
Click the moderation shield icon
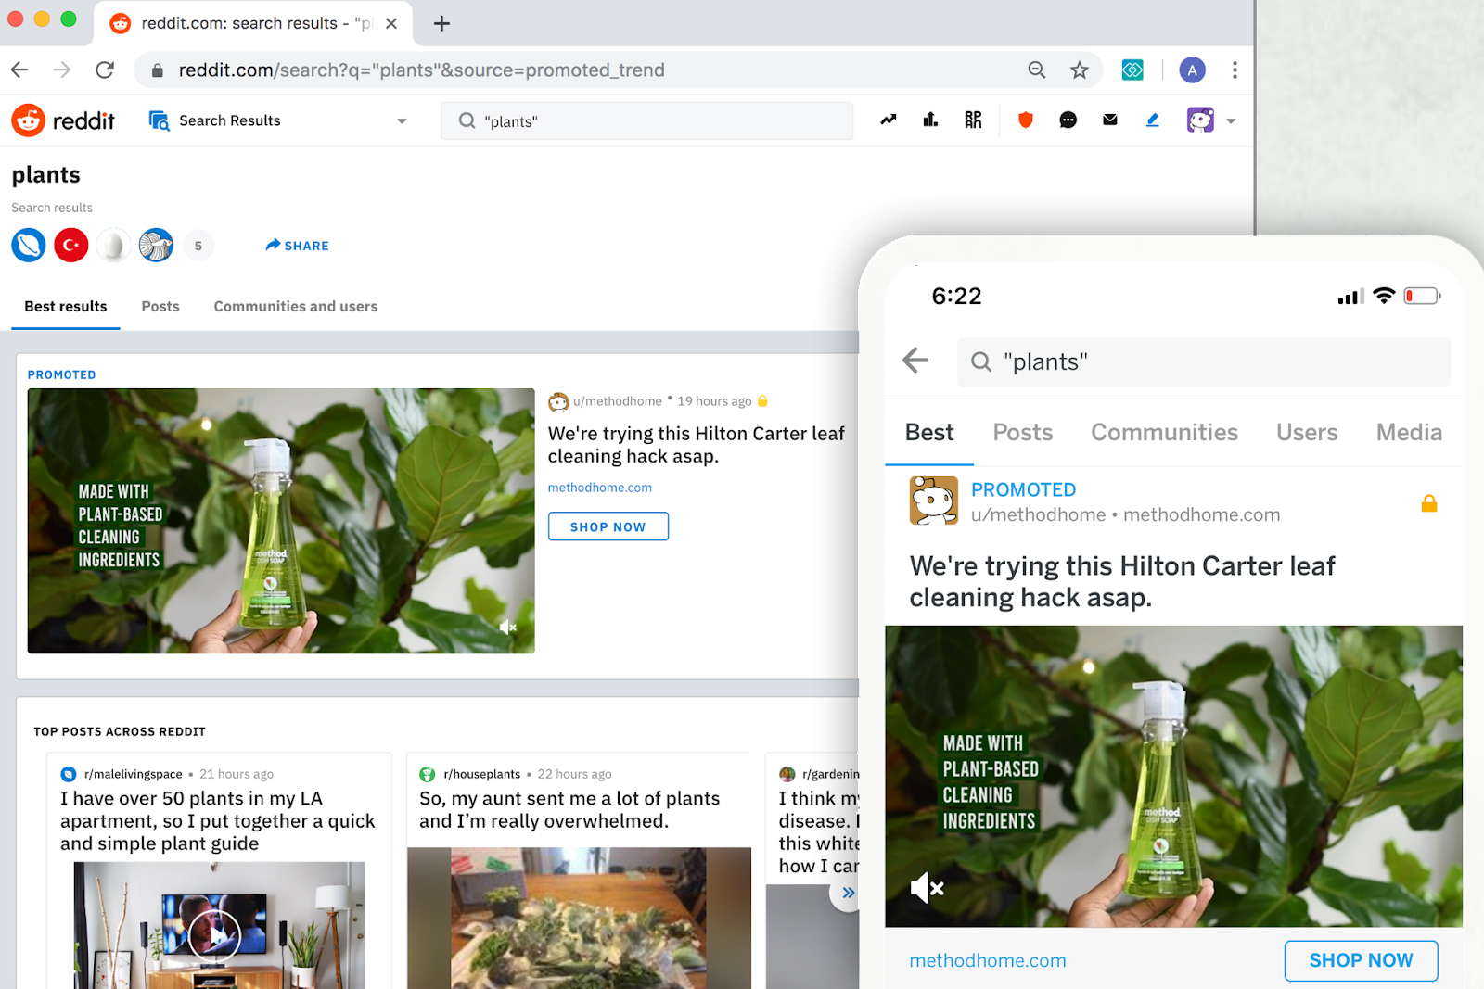tap(1025, 120)
